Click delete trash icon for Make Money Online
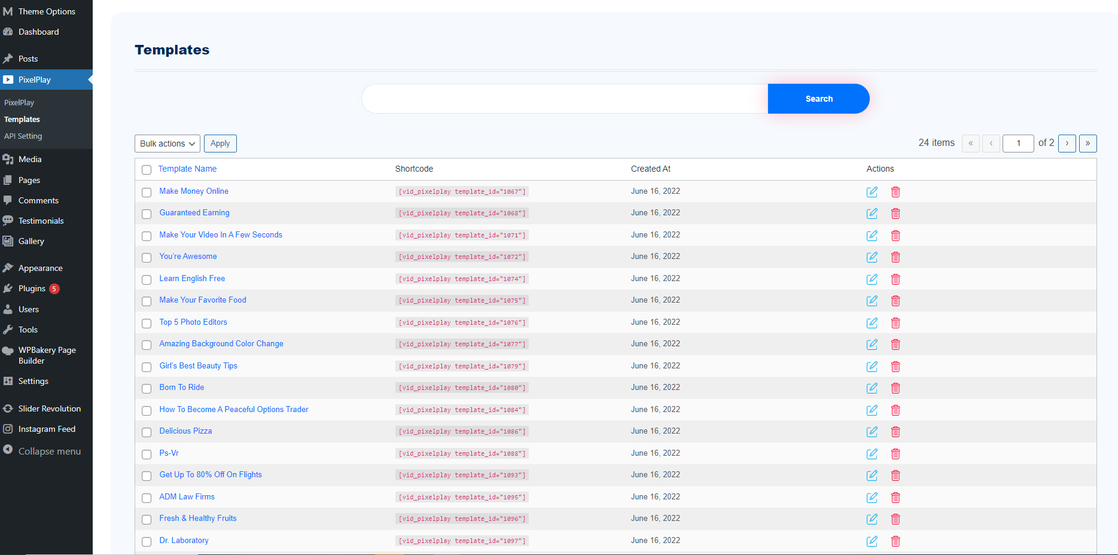The height and width of the screenshot is (555, 1118). [895, 192]
